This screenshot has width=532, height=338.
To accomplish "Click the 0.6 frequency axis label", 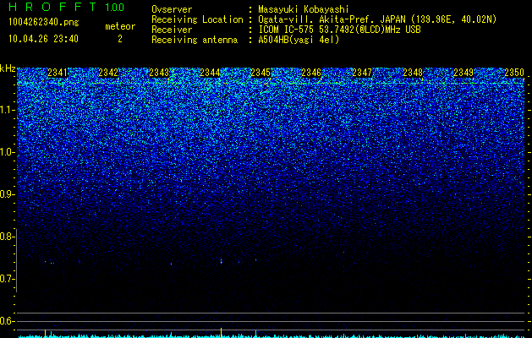I will pyautogui.click(x=6, y=321).
